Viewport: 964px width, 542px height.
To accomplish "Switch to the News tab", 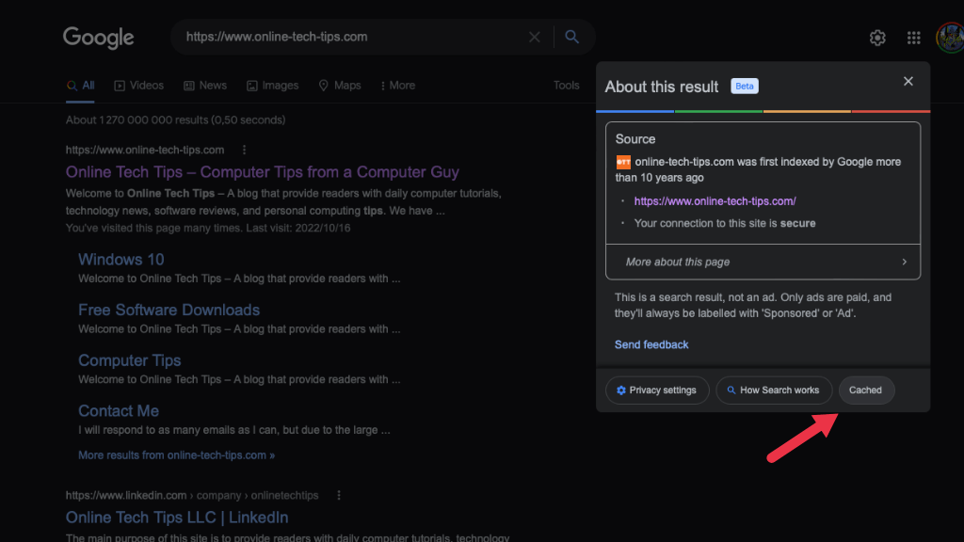I will pyautogui.click(x=205, y=86).
